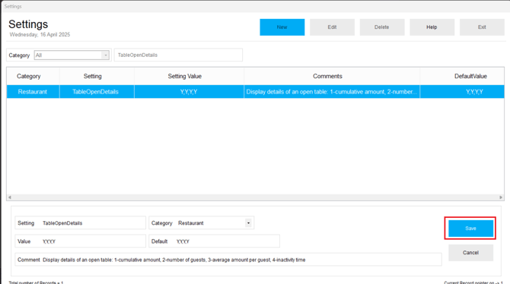
Task: Click the right arrow of horizontal scrollbar
Action: (x=501, y=197)
